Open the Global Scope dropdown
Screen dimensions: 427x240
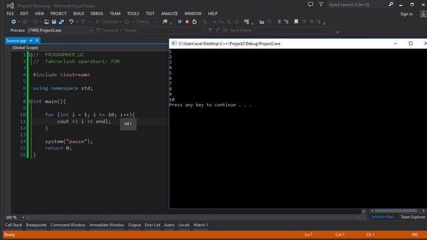click(x=87, y=47)
